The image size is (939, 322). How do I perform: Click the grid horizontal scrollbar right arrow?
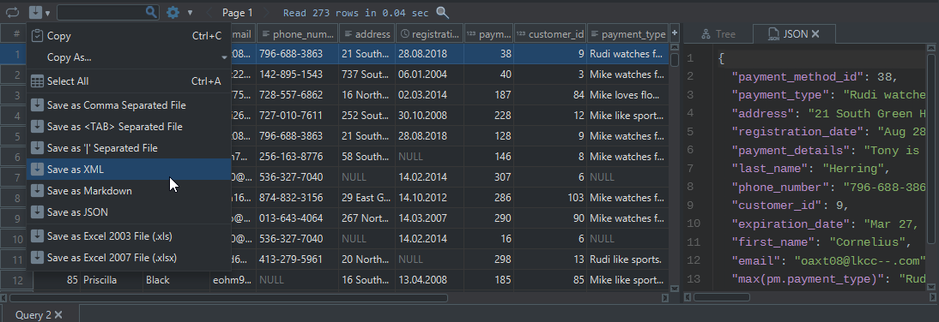(664, 297)
